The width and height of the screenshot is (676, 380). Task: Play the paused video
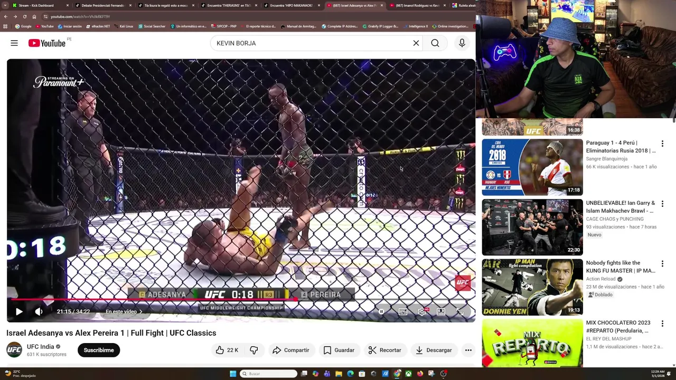coord(19,311)
